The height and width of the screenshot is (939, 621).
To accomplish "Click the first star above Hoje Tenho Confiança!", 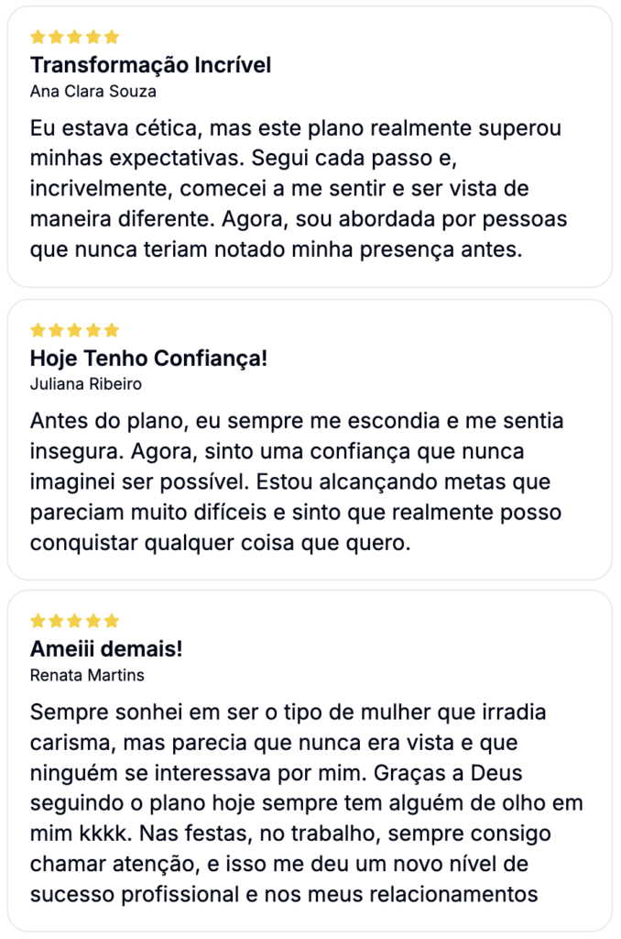I will pos(38,330).
